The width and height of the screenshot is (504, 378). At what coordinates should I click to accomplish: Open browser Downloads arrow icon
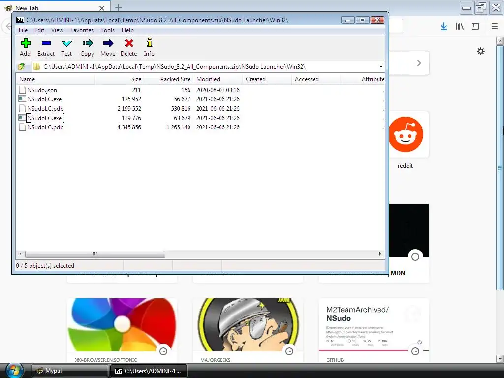(x=444, y=27)
